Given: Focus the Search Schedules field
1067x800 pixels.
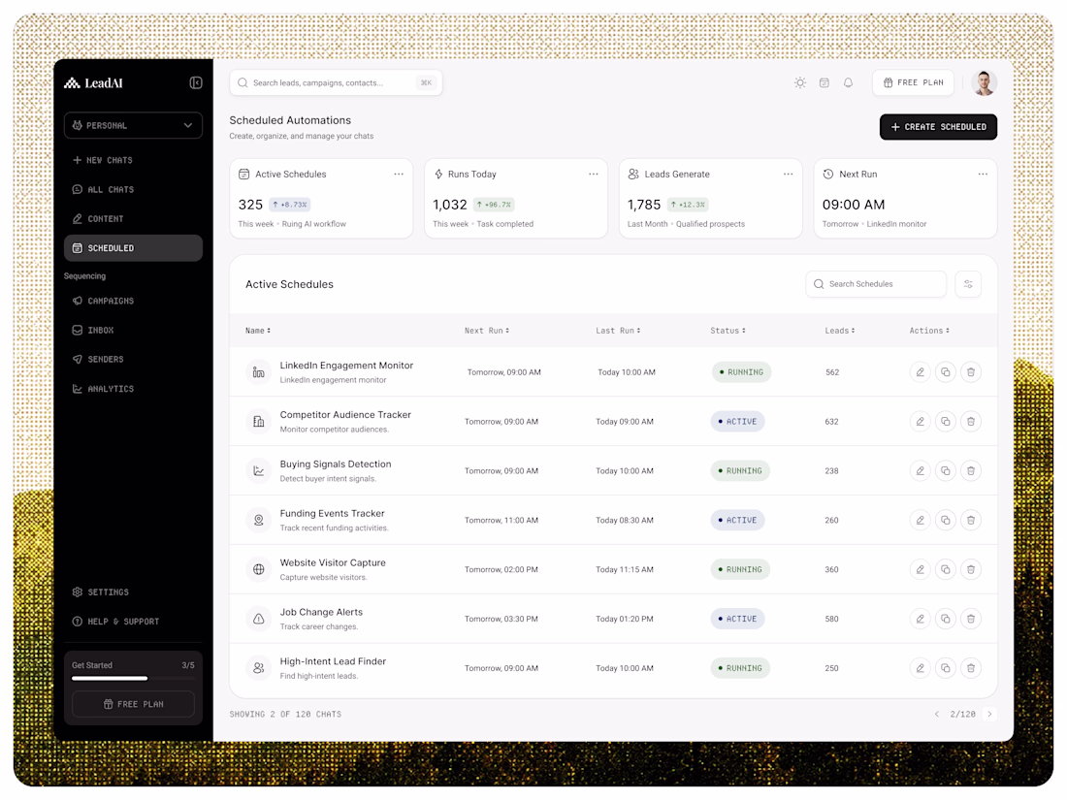Looking at the screenshot, I should pyautogui.click(x=876, y=284).
